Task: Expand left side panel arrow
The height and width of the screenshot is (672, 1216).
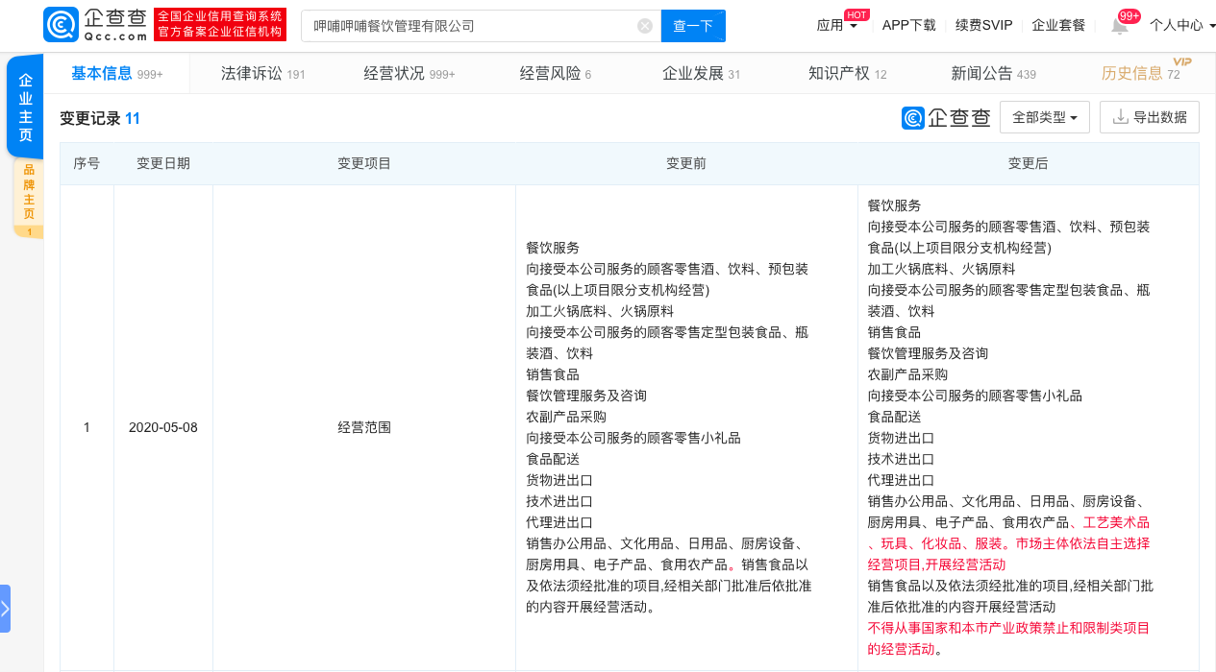Action: click(x=5, y=609)
